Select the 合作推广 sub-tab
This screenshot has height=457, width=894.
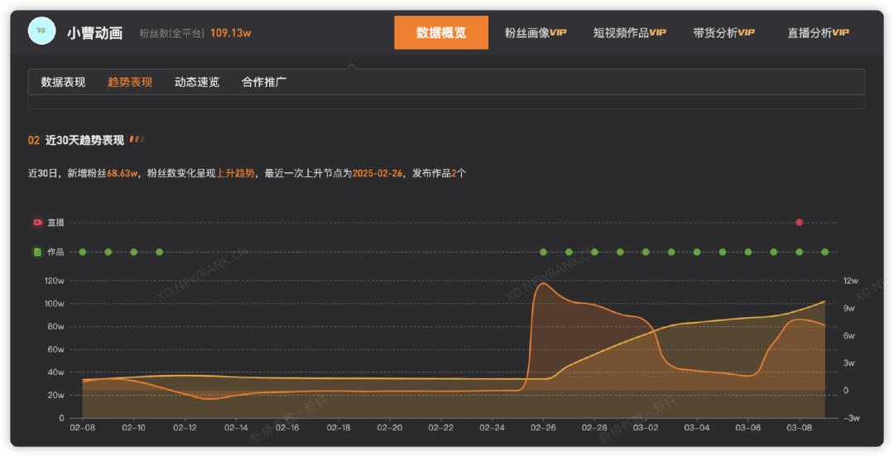point(264,82)
